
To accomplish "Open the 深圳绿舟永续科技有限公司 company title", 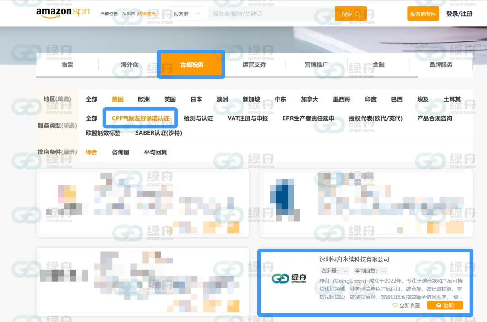I will [x=354, y=259].
